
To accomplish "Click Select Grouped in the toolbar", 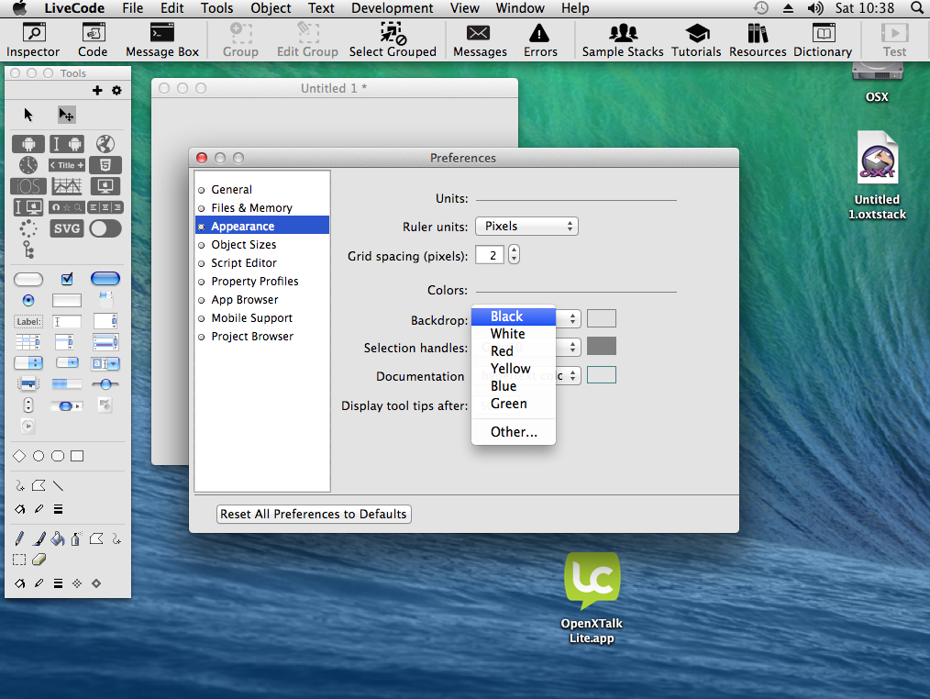I will pos(393,39).
